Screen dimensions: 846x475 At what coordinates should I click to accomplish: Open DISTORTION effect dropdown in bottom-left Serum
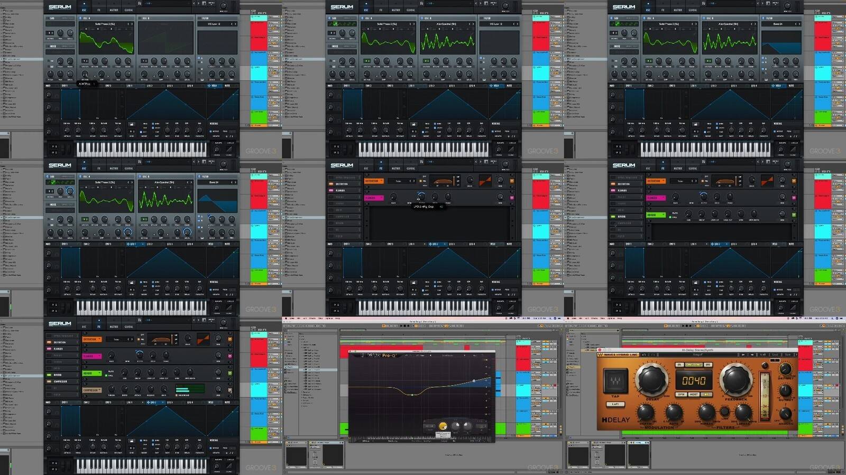91,339
